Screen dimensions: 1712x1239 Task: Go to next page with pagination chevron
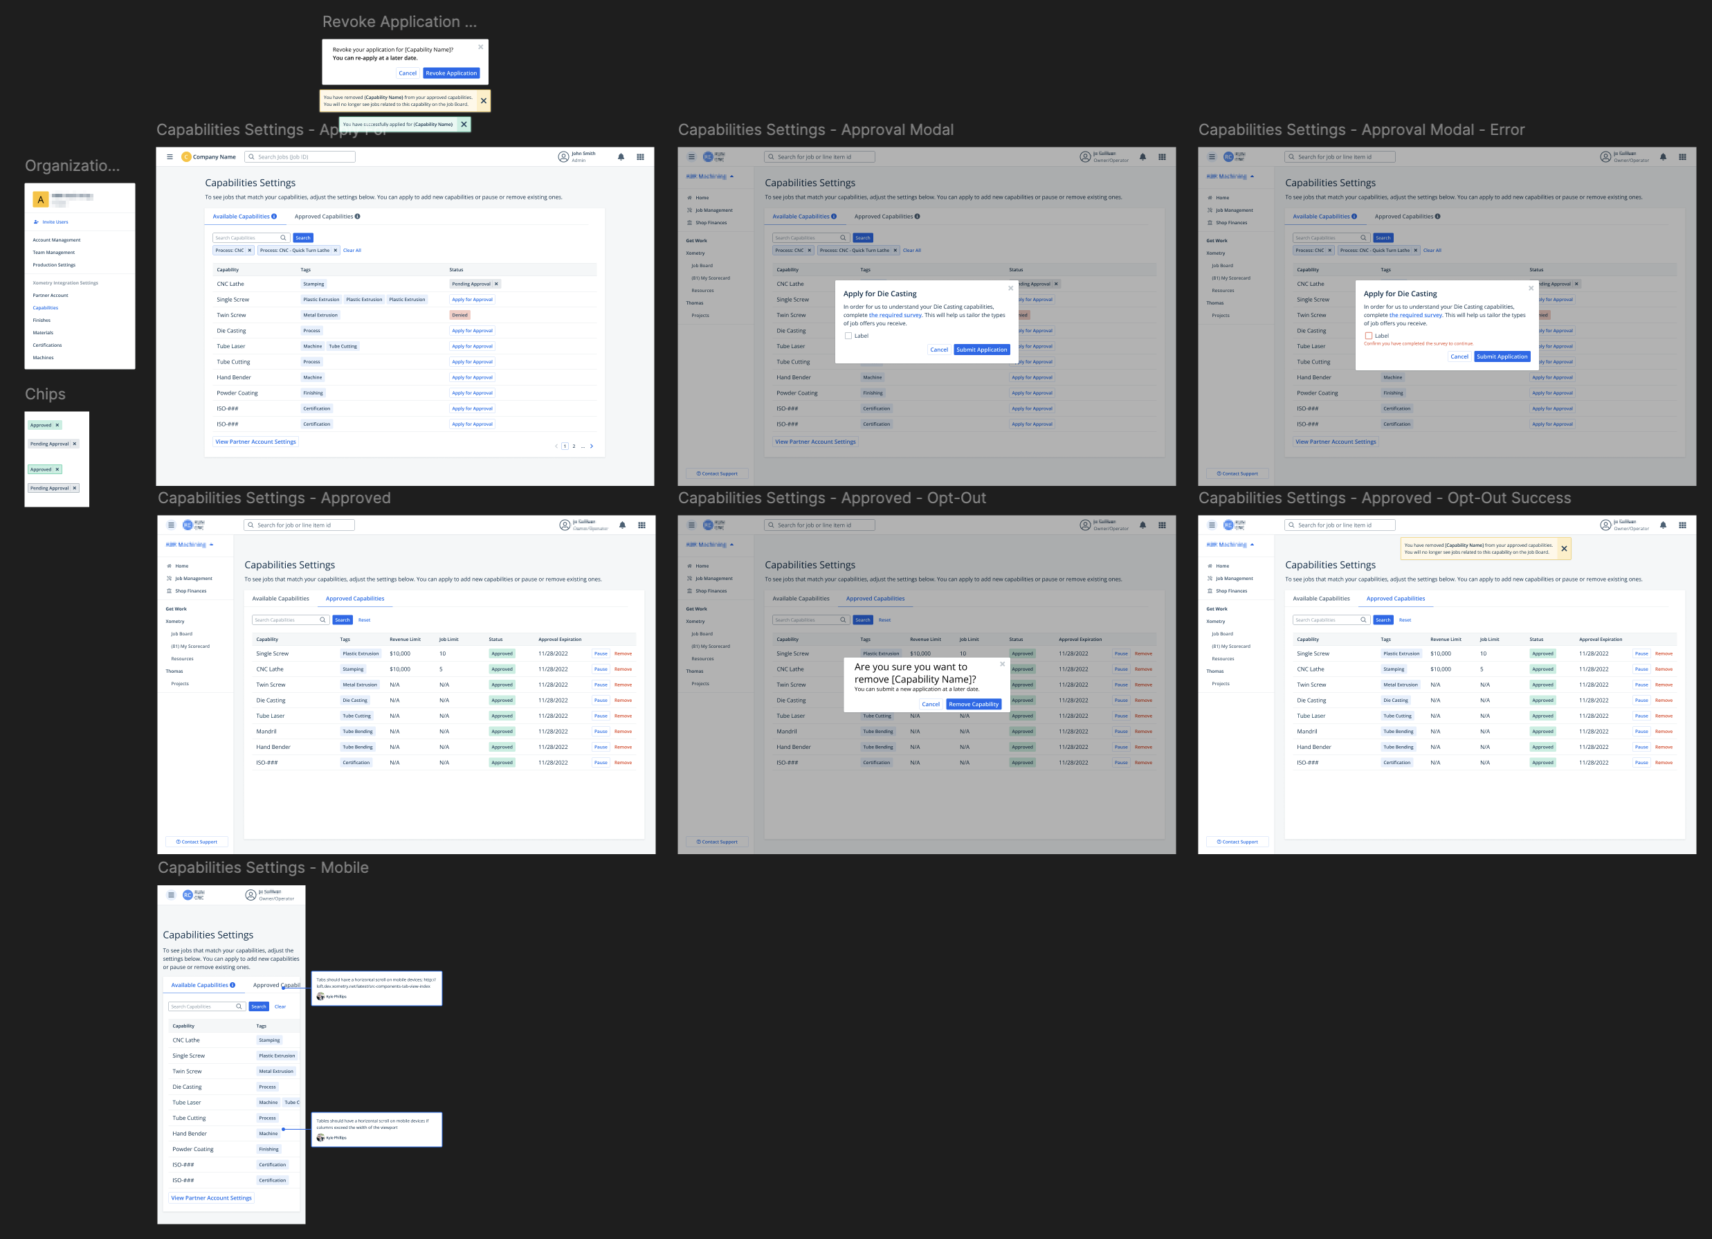click(x=591, y=446)
